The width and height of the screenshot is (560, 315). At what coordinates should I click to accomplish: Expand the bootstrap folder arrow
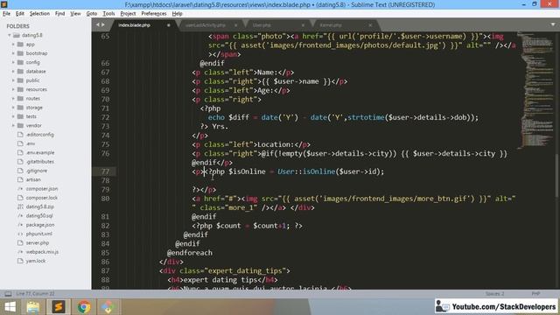pos(13,53)
